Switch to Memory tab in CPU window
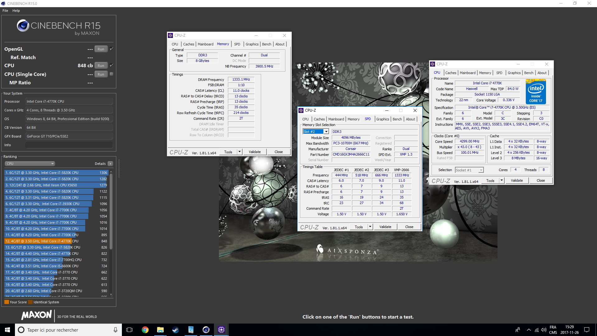Image resolution: width=597 pixels, height=336 pixels. click(485, 73)
